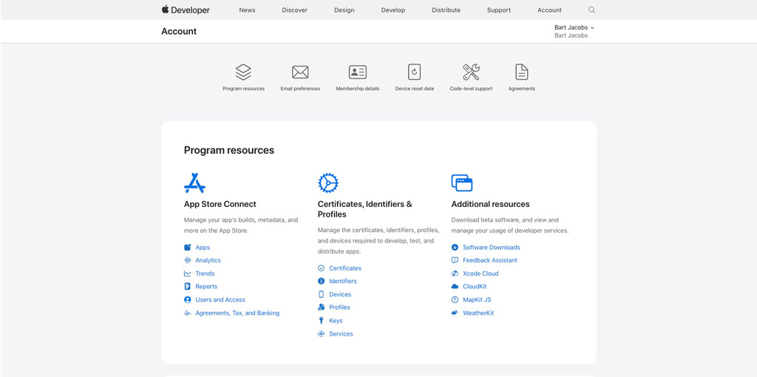Open Users and Access link
This screenshot has width=757, height=377.
220,300
